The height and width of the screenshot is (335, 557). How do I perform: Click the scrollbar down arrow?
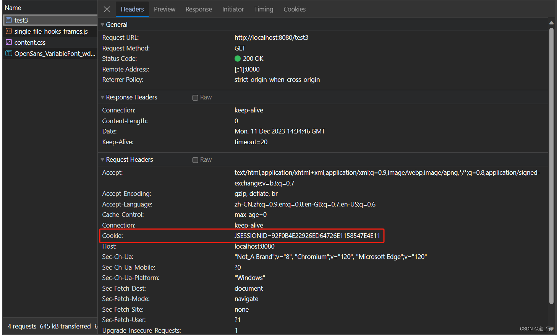551,329
